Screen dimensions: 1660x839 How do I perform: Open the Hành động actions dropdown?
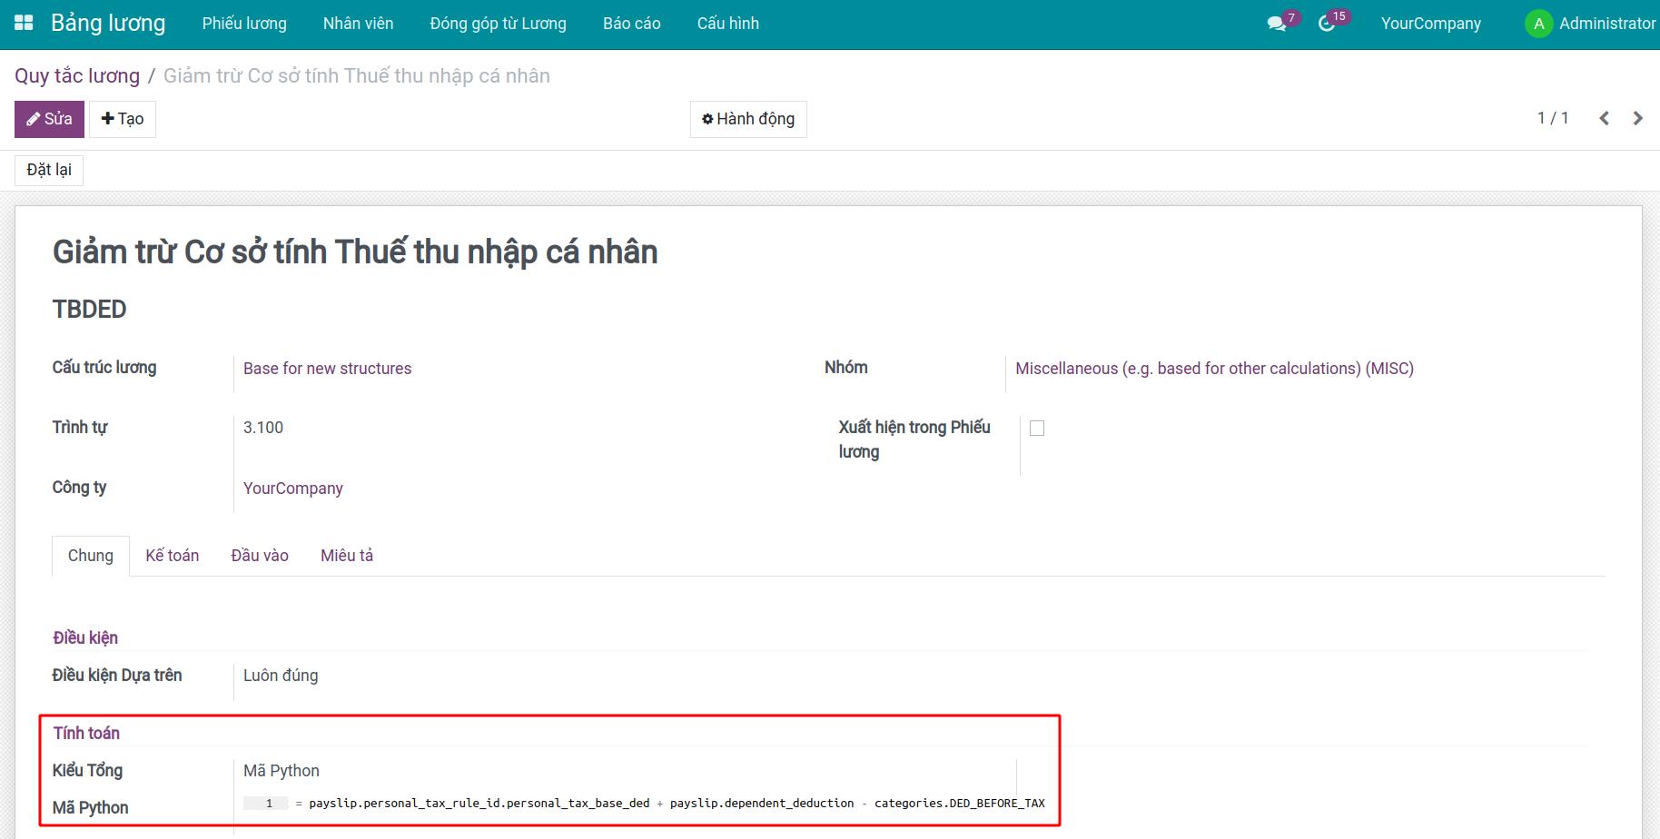(x=748, y=119)
